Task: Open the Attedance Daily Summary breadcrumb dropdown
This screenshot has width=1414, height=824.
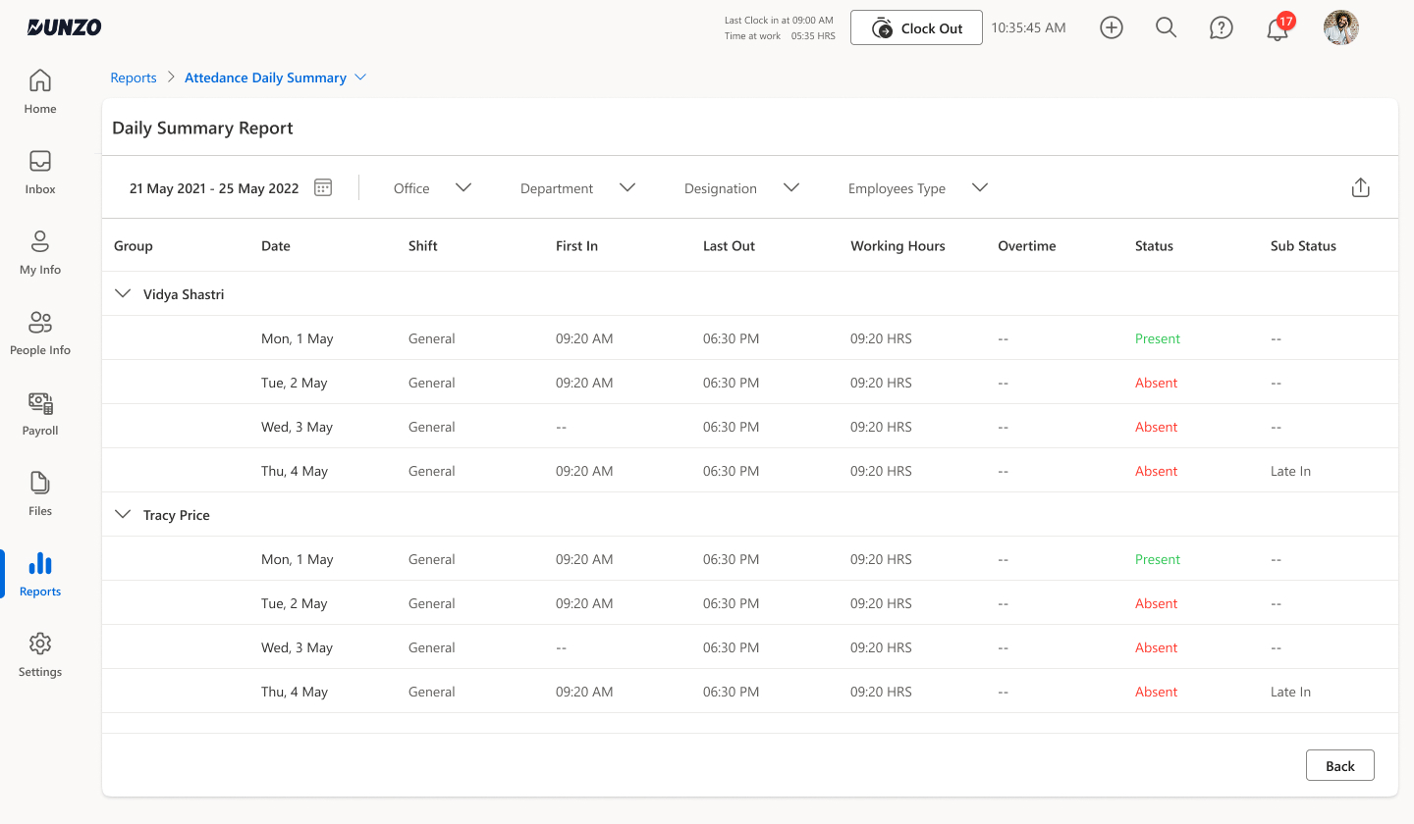Action: click(360, 77)
